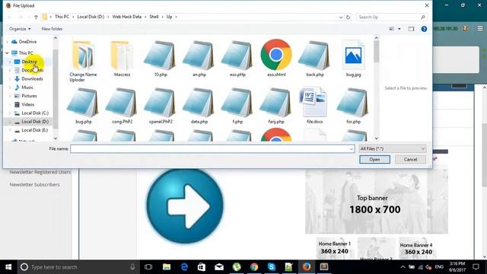Open the Organize dropdown menu

coord(20,29)
